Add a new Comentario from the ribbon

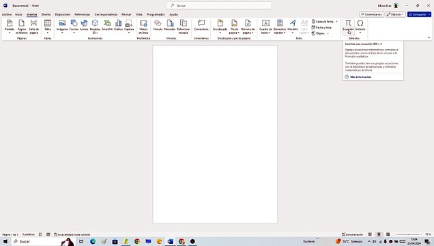coord(201,25)
